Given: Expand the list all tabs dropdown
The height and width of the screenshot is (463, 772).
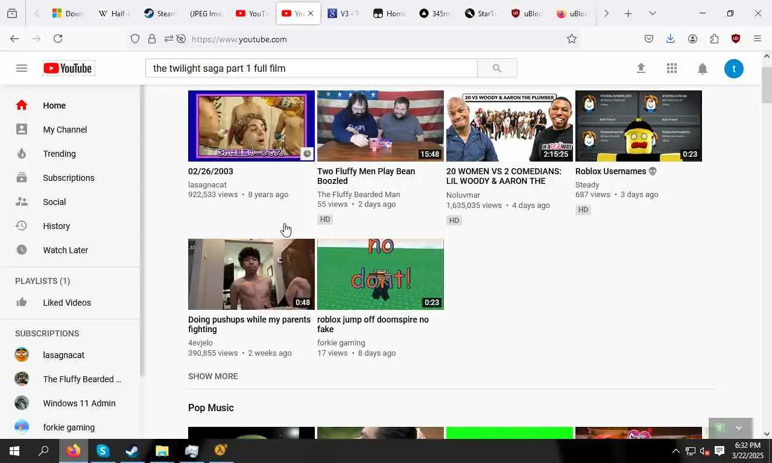Looking at the screenshot, I should (x=652, y=13).
